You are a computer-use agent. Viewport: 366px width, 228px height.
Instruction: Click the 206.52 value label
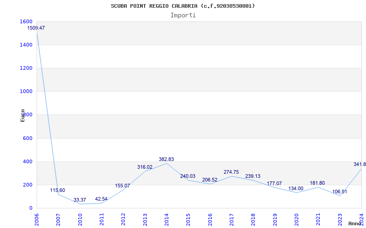(210, 180)
